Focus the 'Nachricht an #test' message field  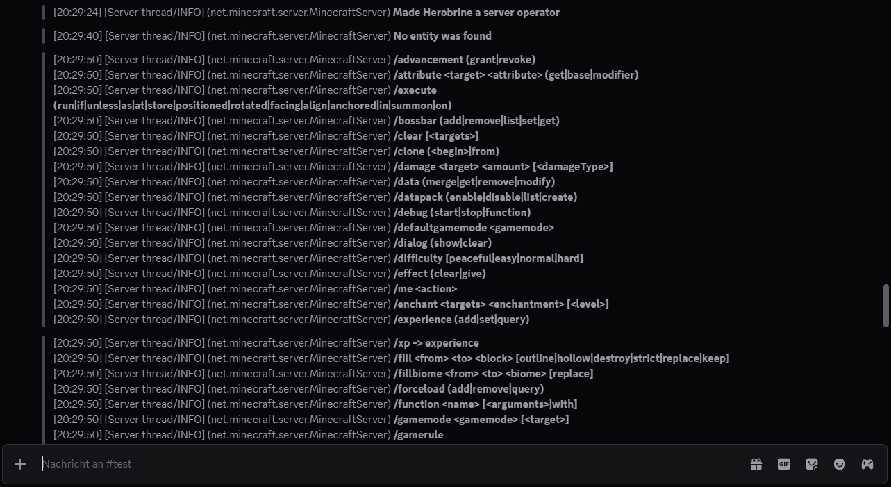click(389, 464)
